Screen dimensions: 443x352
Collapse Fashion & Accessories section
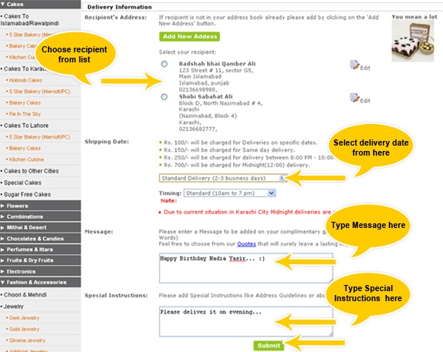pos(40,283)
